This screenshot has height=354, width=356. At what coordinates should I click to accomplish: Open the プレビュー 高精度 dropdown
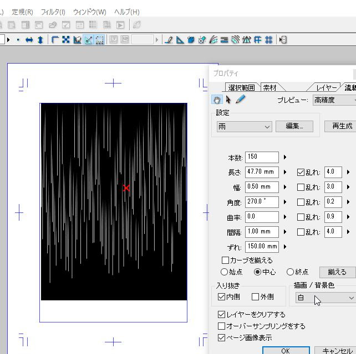(334, 100)
